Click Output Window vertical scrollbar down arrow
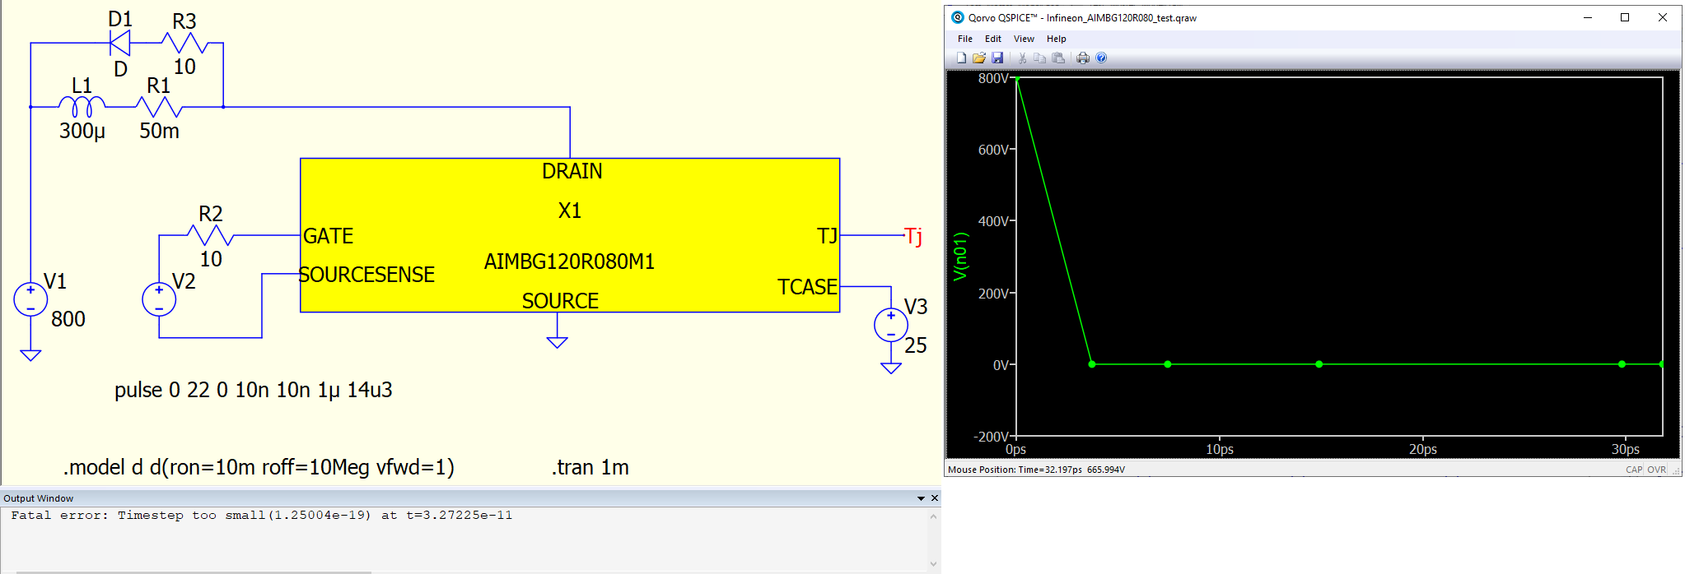The image size is (1685, 574). point(933,564)
